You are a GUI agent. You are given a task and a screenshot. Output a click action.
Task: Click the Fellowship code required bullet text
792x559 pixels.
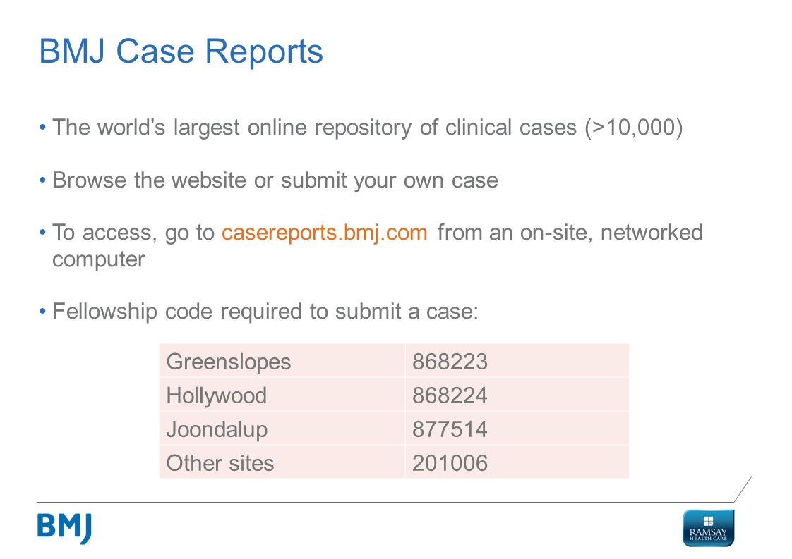click(265, 312)
